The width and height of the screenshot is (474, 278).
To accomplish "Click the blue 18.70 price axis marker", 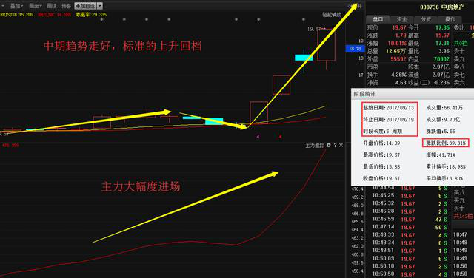I will (355, 49).
